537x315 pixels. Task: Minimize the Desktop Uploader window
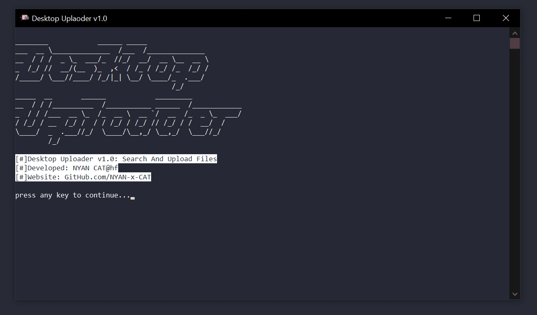(448, 18)
